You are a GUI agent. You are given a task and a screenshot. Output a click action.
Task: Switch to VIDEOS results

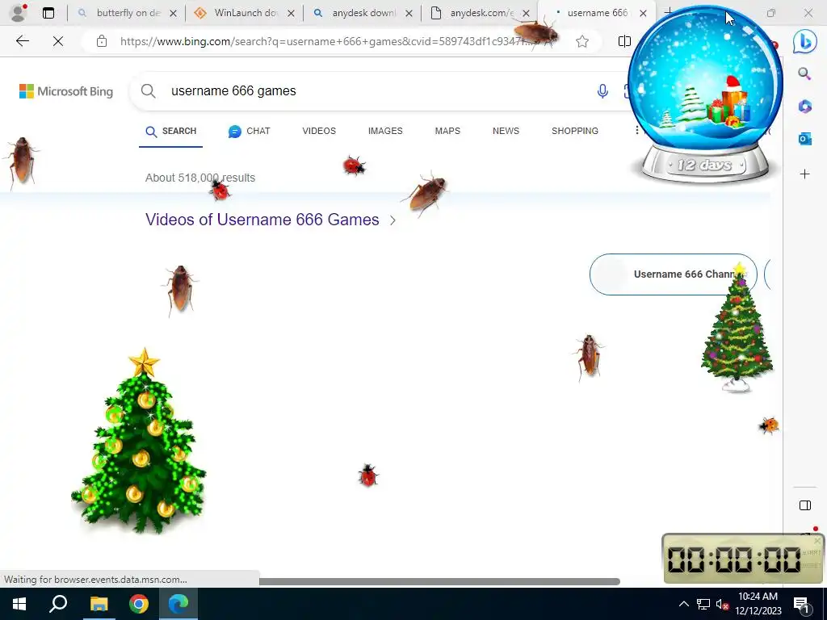point(319,131)
